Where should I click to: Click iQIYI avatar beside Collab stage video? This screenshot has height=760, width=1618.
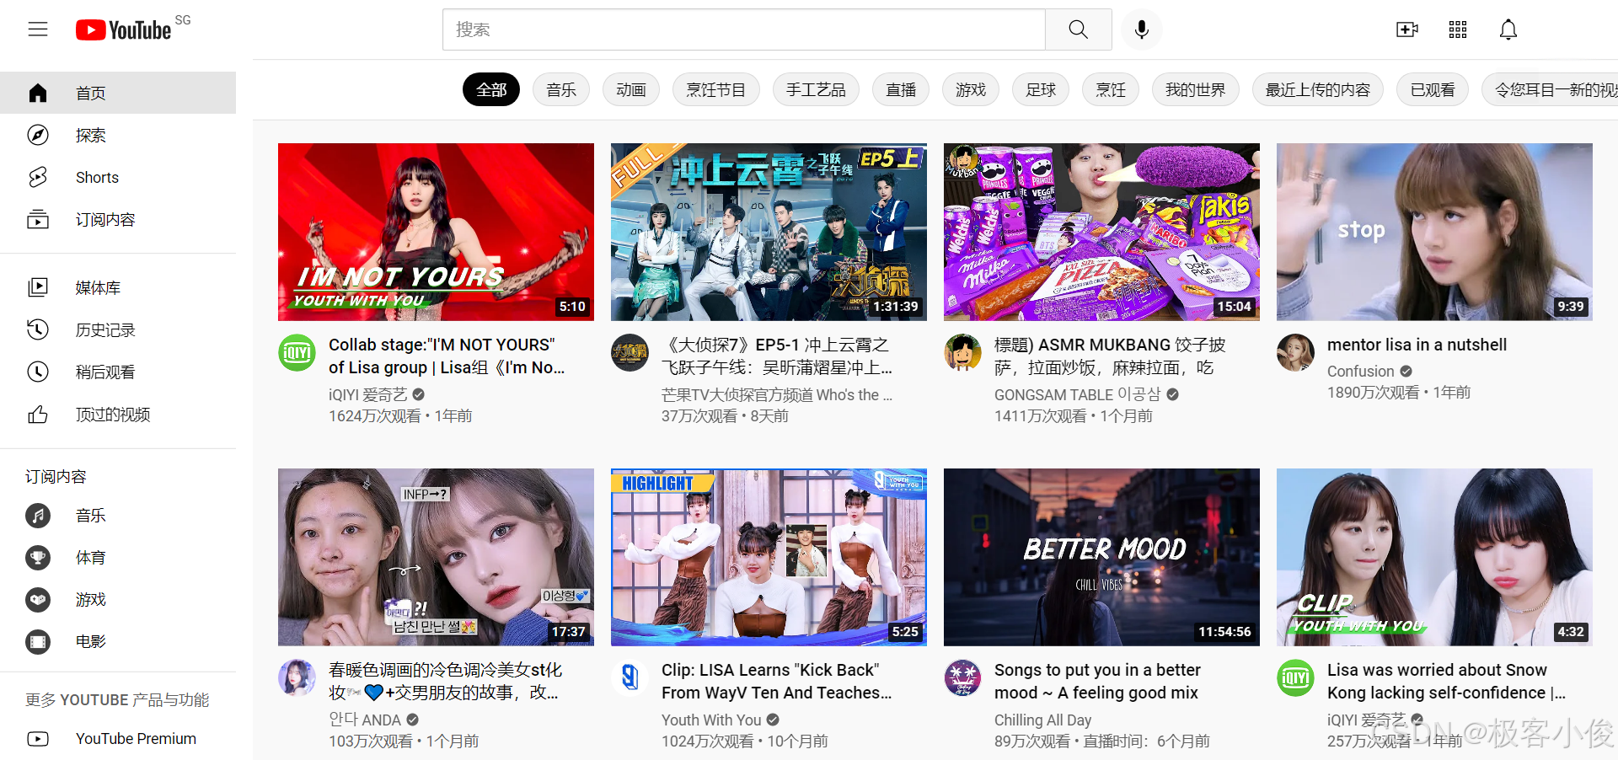pos(297,352)
